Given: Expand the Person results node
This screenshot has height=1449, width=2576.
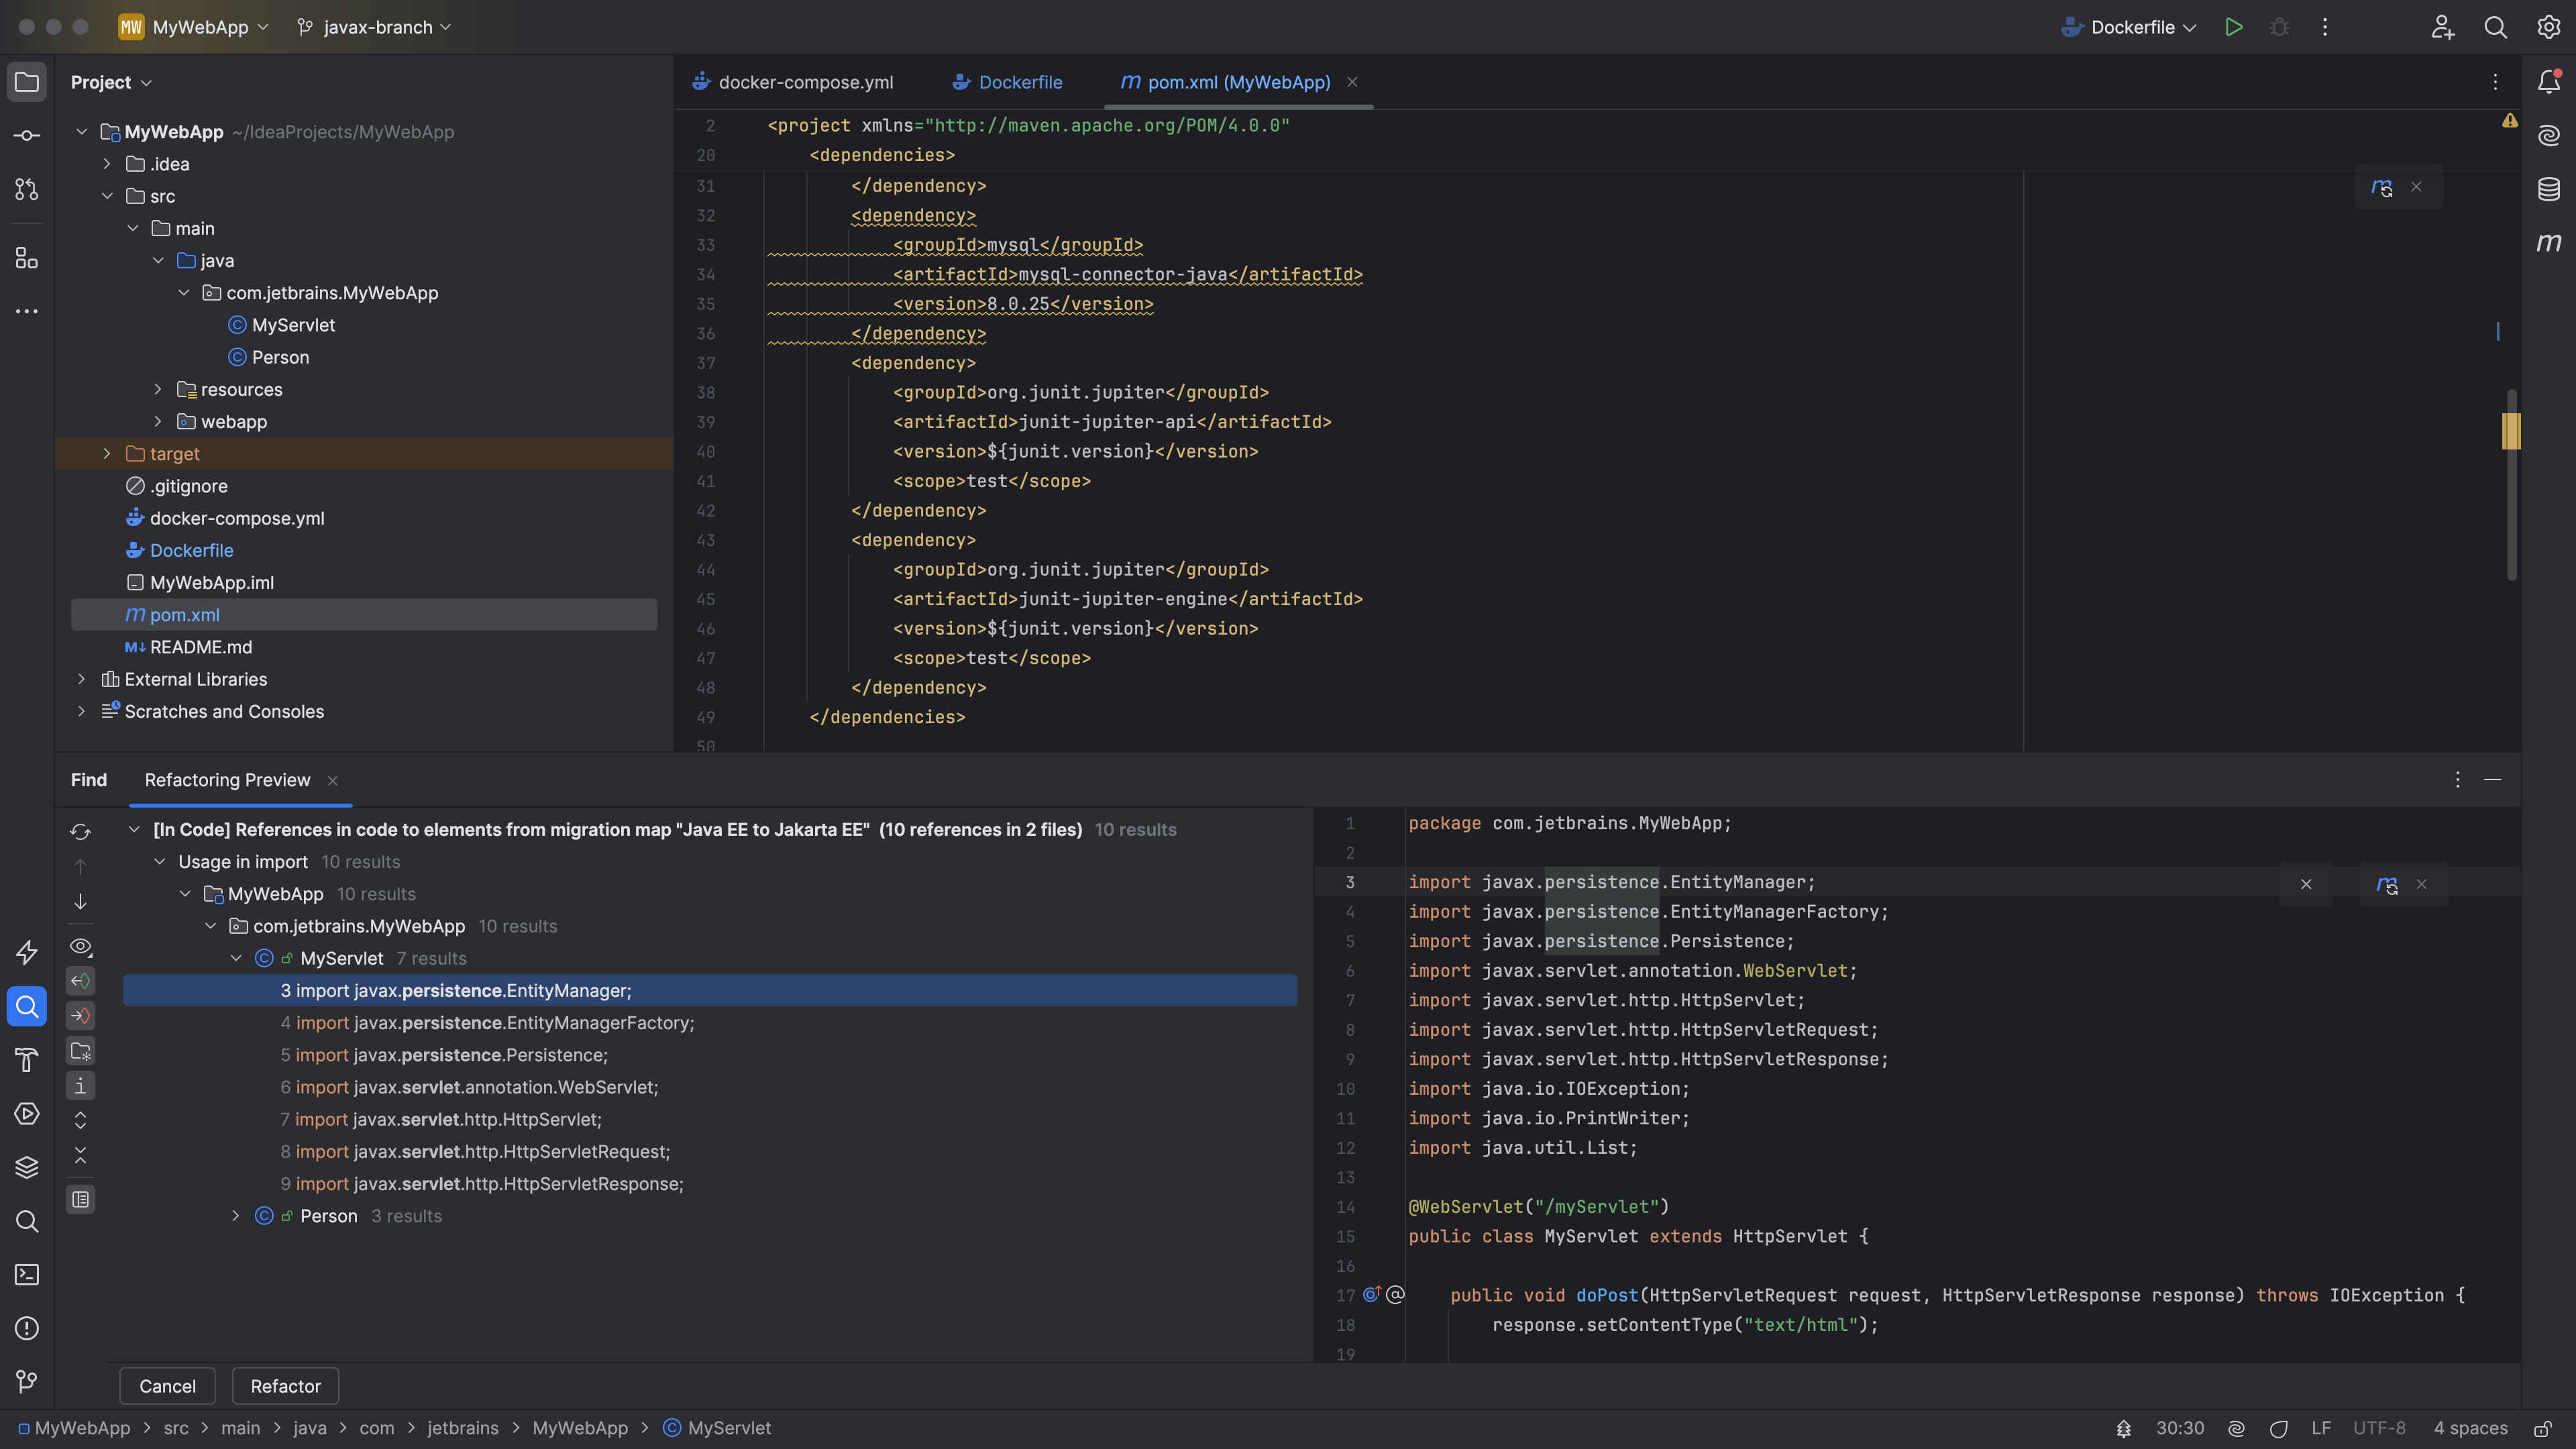Looking at the screenshot, I should (236, 1215).
